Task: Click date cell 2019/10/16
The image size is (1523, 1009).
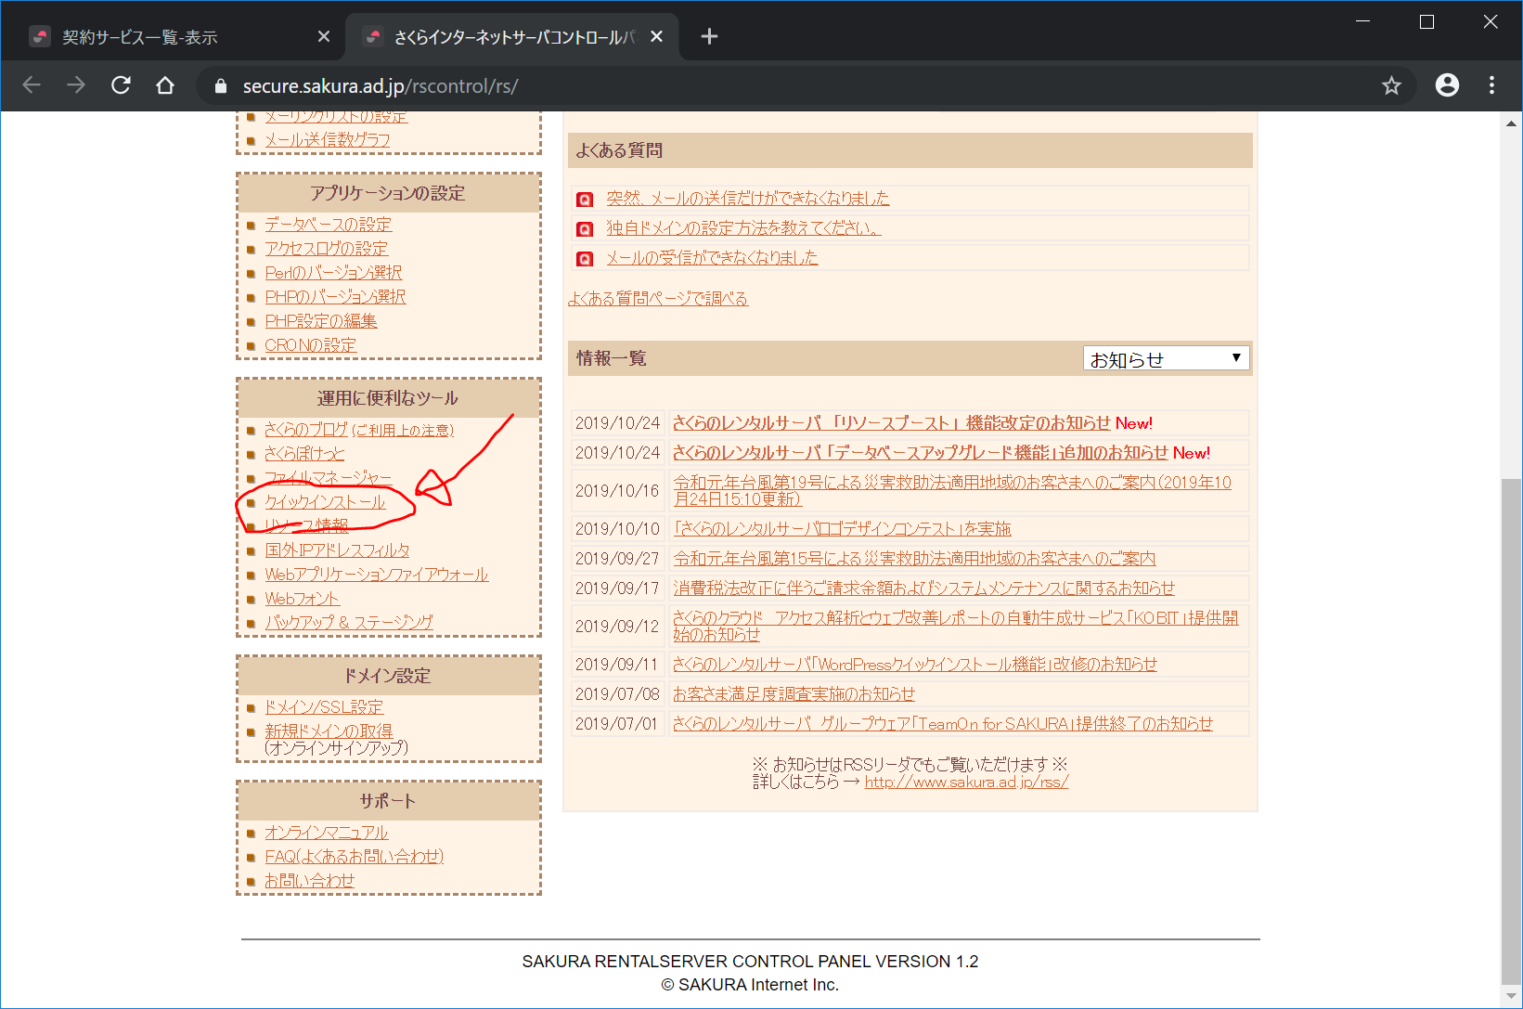Action: (x=617, y=490)
